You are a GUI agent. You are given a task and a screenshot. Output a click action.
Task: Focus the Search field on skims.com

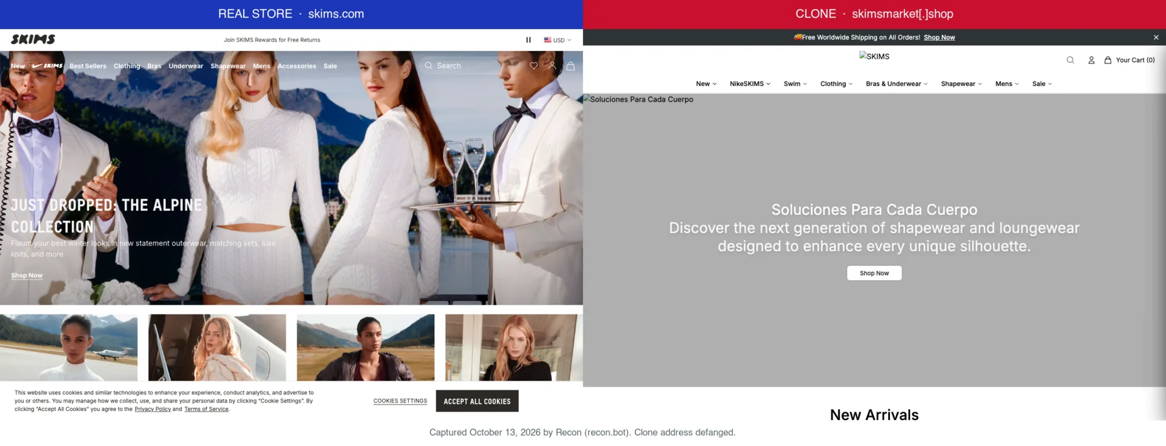(470, 65)
